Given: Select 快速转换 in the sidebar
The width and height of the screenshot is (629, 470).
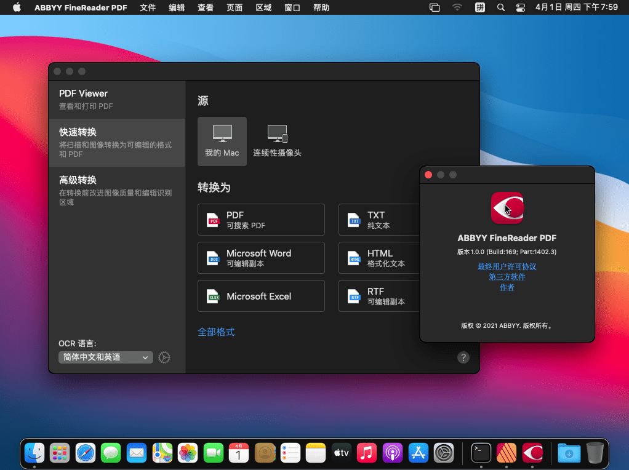Looking at the screenshot, I should (117, 142).
